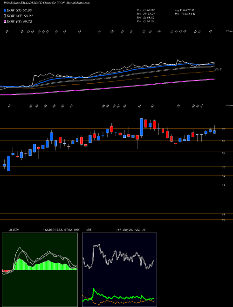The image size is (233, 307).
Task: Select the DOW ST: 67.98 legend label
Action: tap(19, 10)
